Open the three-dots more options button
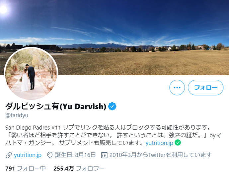The height and width of the screenshot is (173, 229). tap(177, 87)
